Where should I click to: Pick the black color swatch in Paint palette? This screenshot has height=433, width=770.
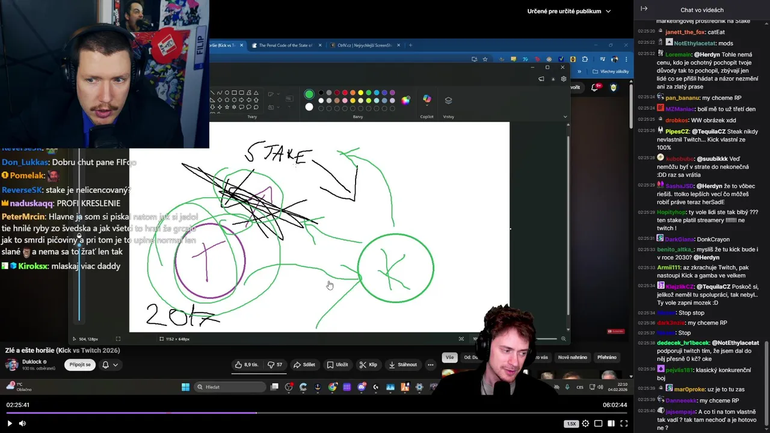pos(321,93)
